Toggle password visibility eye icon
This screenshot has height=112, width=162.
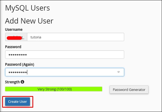[x=119, y=72]
